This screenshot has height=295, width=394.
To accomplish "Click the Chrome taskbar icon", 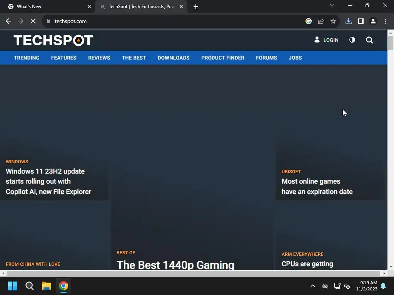I will [x=63, y=286].
